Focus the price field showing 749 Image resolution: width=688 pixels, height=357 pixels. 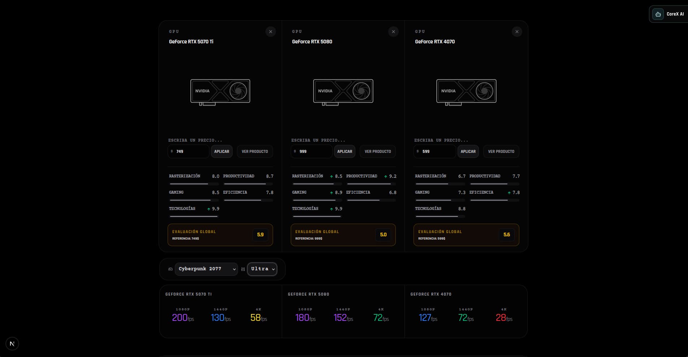click(x=189, y=151)
